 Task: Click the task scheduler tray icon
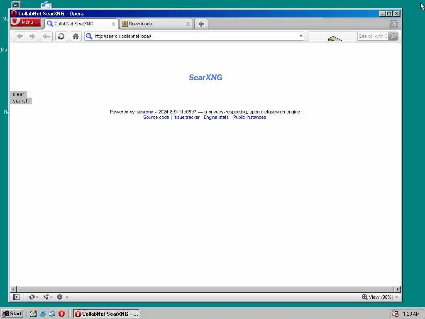pos(395,314)
